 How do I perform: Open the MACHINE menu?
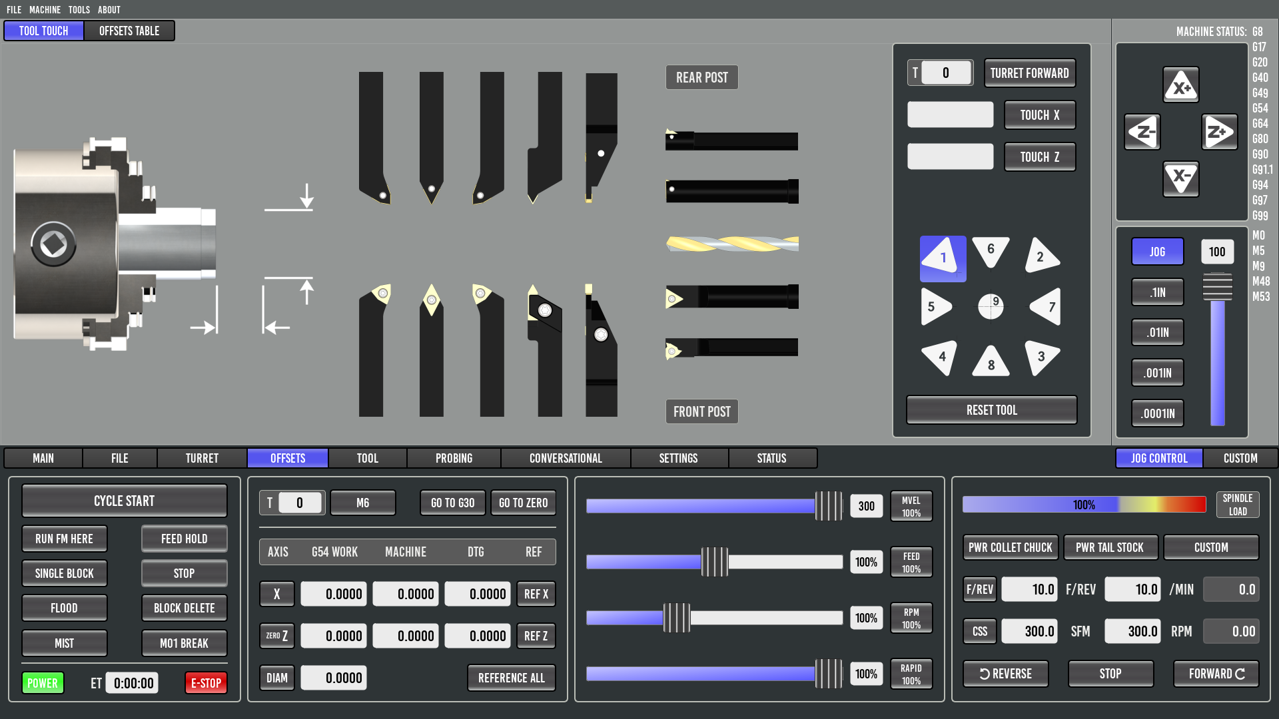coord(45,9)
